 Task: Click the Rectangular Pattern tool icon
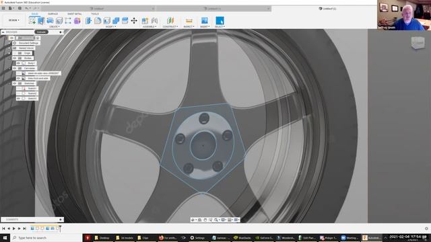68,21
